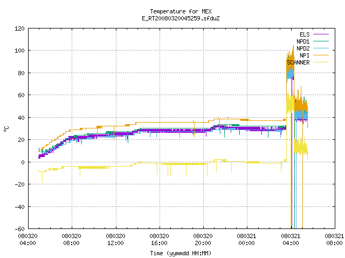
Task: Click the green NPD1 legend line sample
Action: tap(321, 41)
